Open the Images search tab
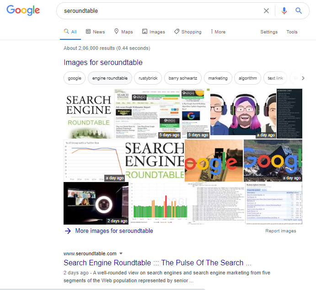The height and width of the screenshot is (290, 316). (153, 32)
